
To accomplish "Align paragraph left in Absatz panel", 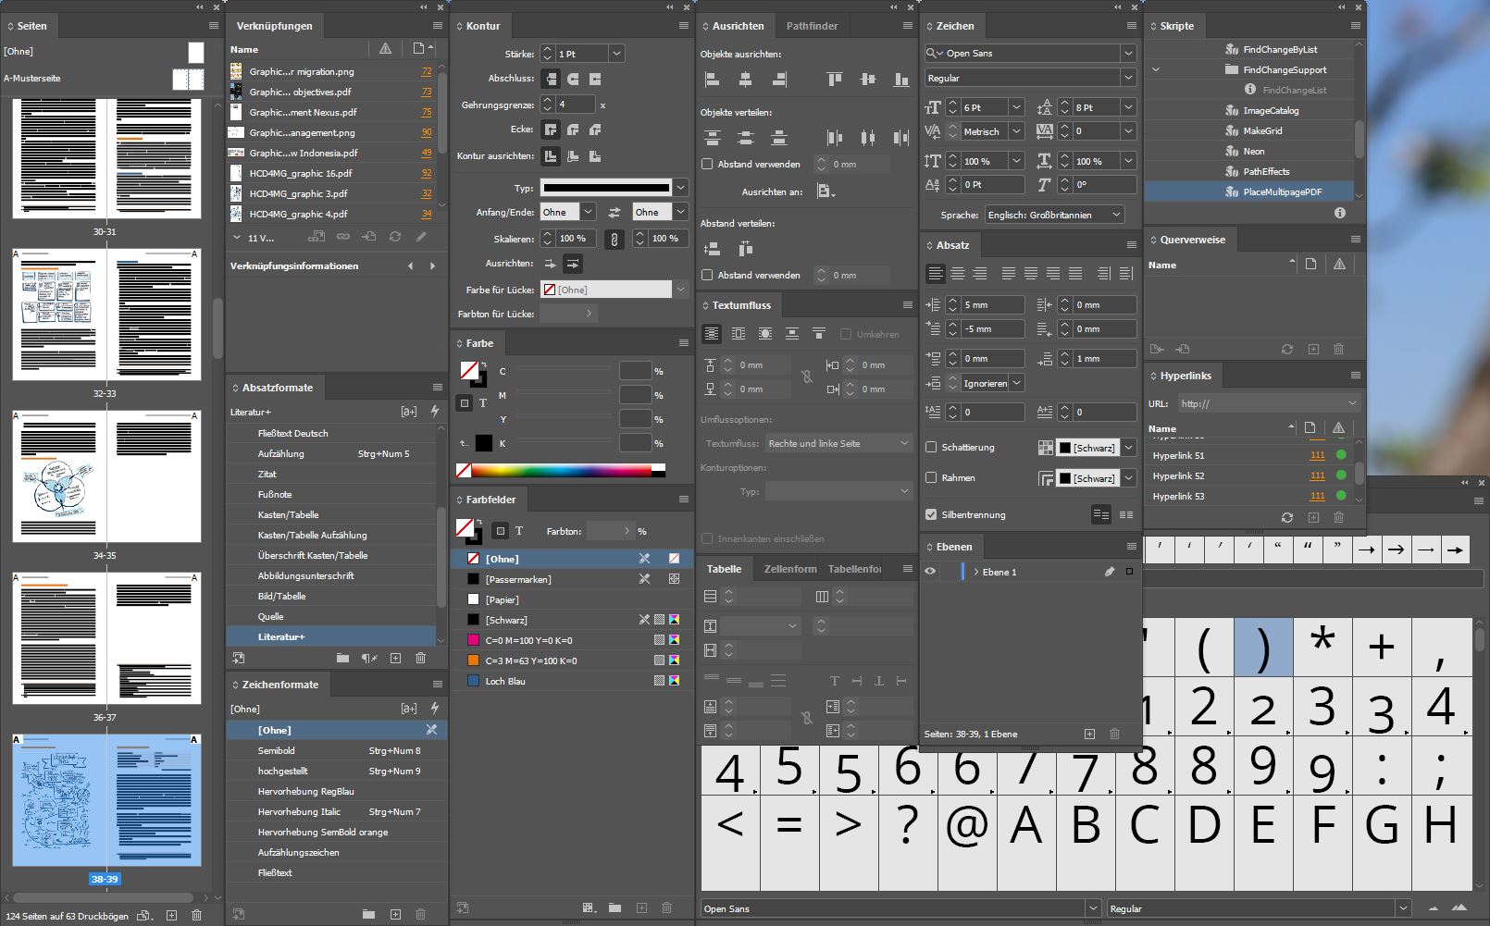I will (936, 274).
